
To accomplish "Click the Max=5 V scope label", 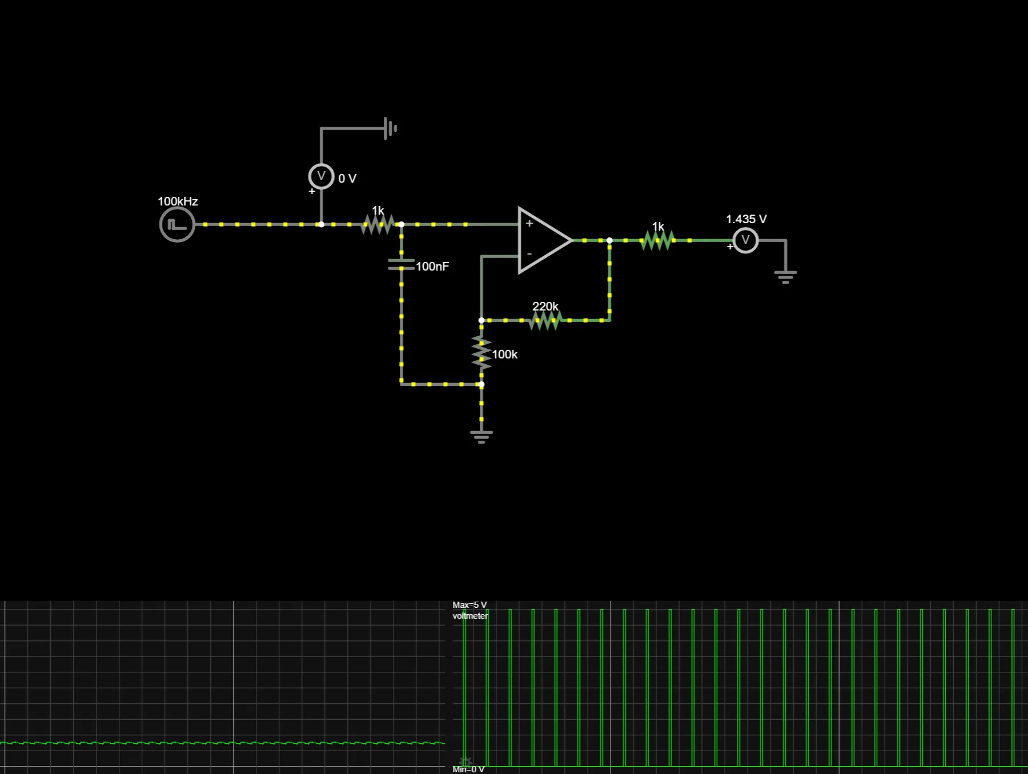I will coord(469,603).
